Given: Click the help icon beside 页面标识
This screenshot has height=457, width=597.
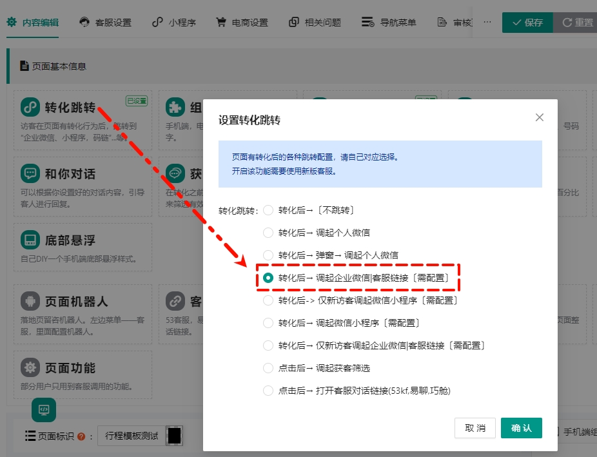Looking at the screenshot, I should (x=81, y=436).
